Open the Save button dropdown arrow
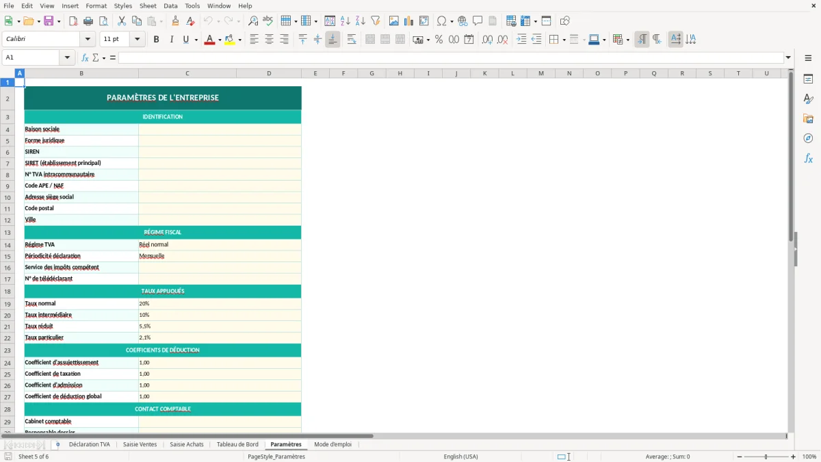 58,21
